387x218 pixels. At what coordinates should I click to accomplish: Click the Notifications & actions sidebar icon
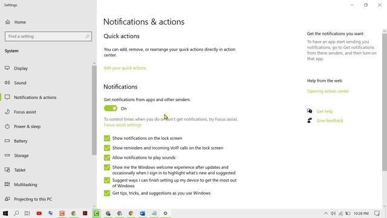pos(7,97)
